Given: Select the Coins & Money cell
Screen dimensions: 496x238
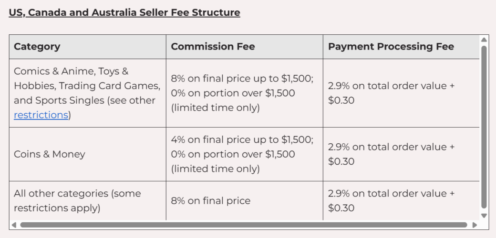Looking at the screenshot, I should pyautogui.click(x=88, y=154).
